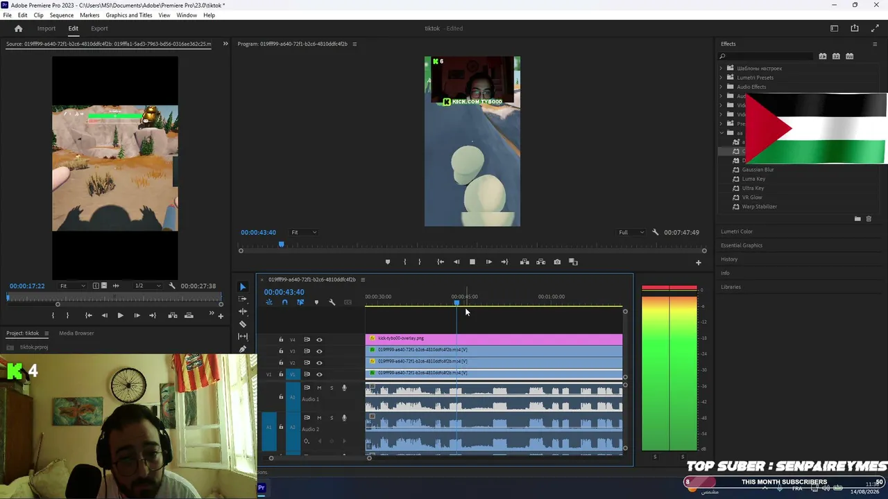Open the Essential Graphics panel
Image resolution: width=888 pixels, height=499 pixels.
tap(742, 245)
